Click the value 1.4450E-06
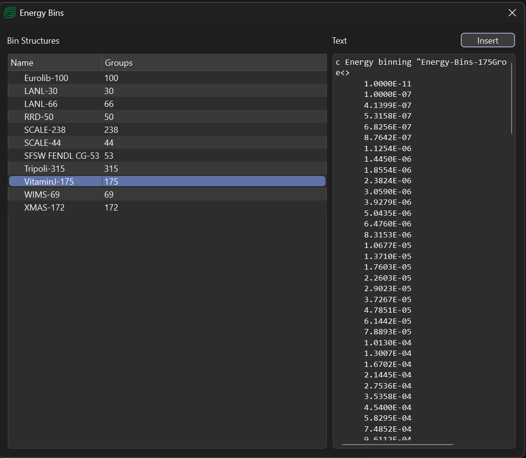The image size is (526, 458). [x=388, y=159]
